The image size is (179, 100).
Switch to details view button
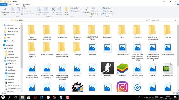click(174, 93)
